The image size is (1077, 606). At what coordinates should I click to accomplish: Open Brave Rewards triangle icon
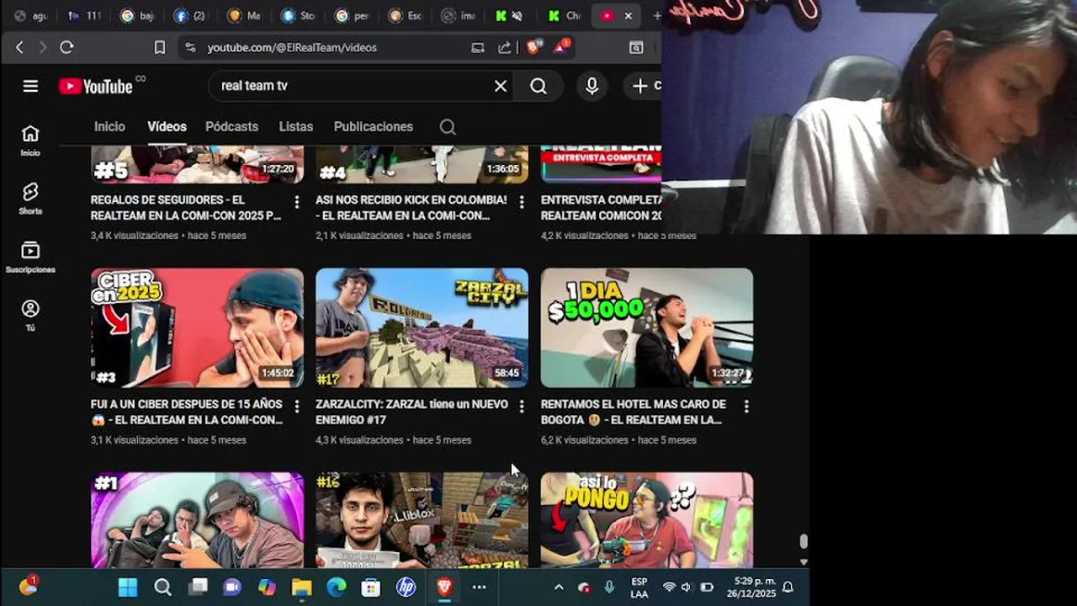pos(561,46)
